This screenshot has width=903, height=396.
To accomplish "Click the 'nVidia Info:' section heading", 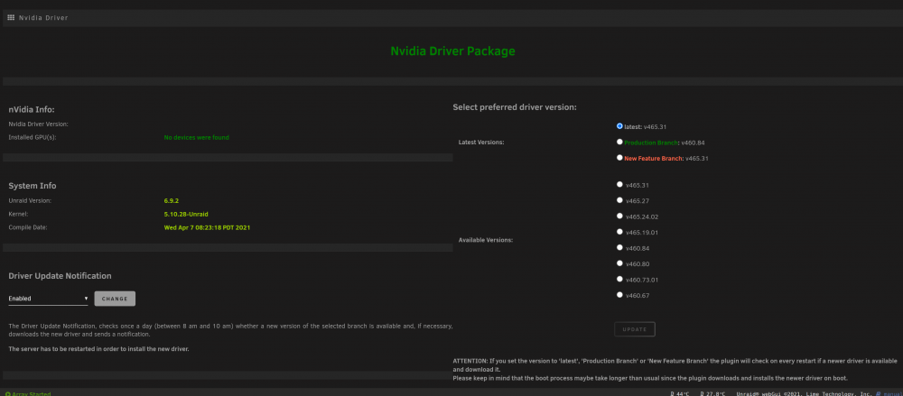I will (x=31, y=109).
